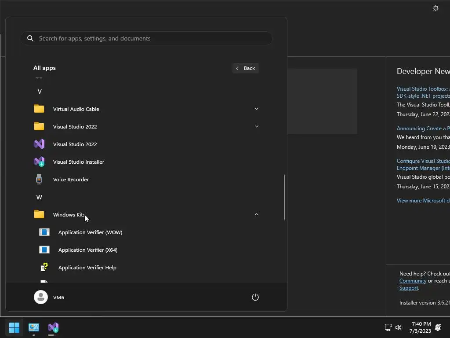
Task: Click View more Microsoft developer news link
Action: 423,201
